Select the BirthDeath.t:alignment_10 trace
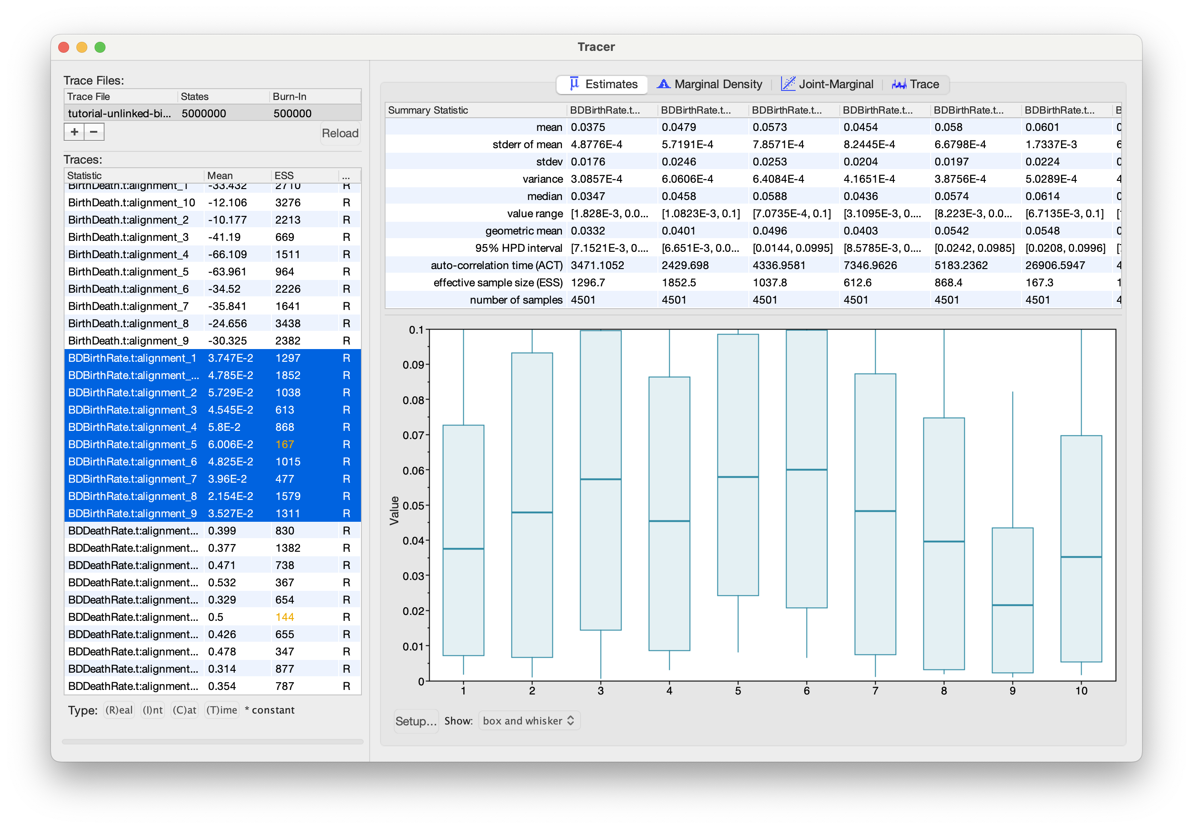 [212, 203]
